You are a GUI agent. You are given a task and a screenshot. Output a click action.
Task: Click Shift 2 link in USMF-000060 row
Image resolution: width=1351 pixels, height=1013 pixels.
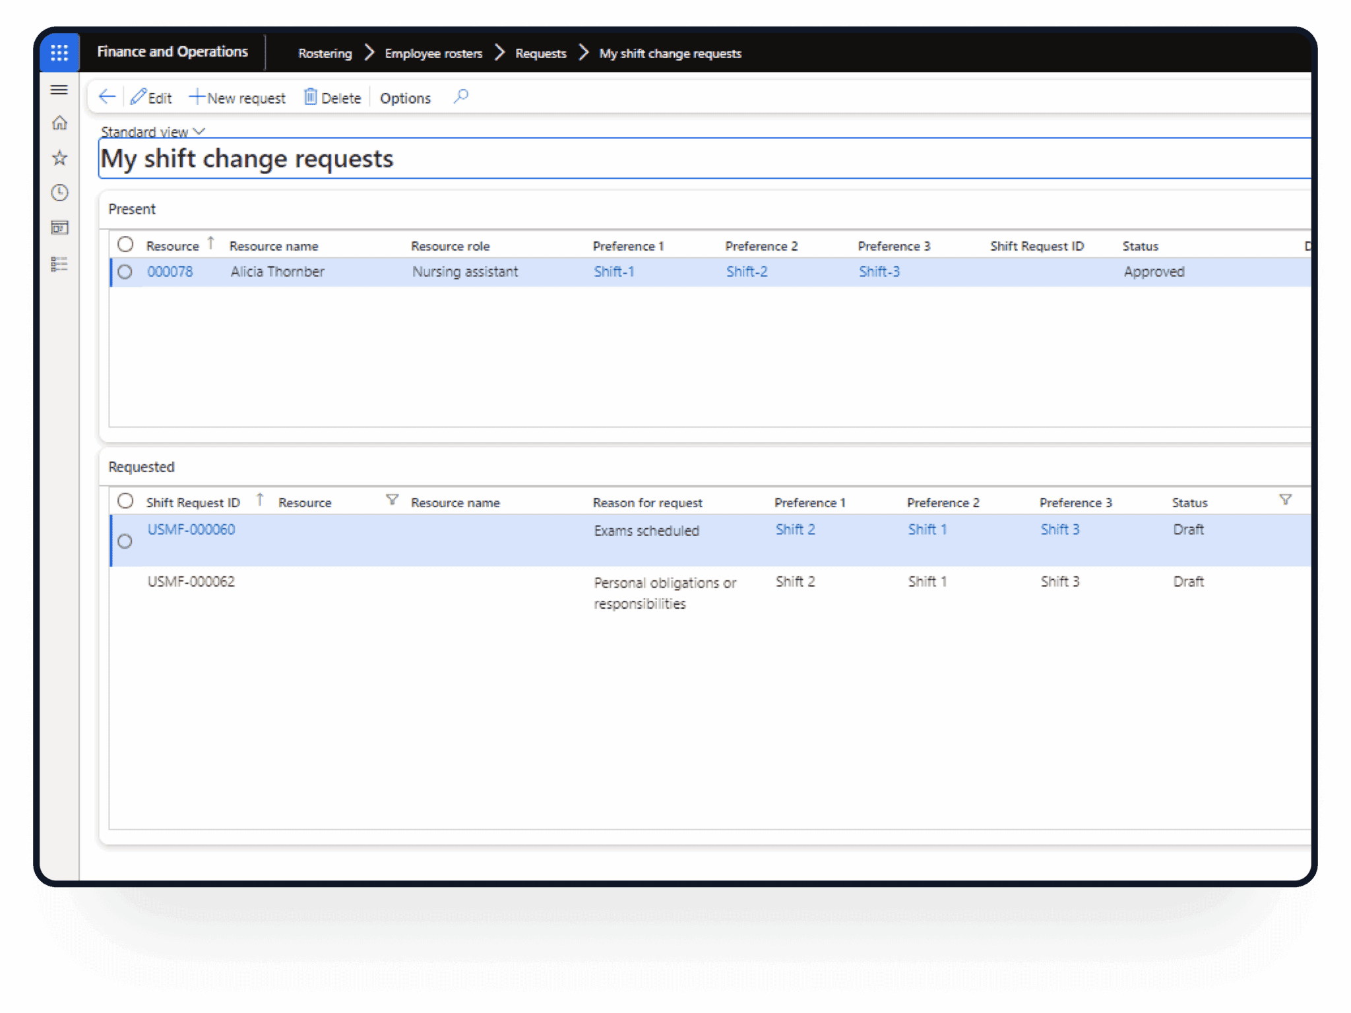pos(796,530)
